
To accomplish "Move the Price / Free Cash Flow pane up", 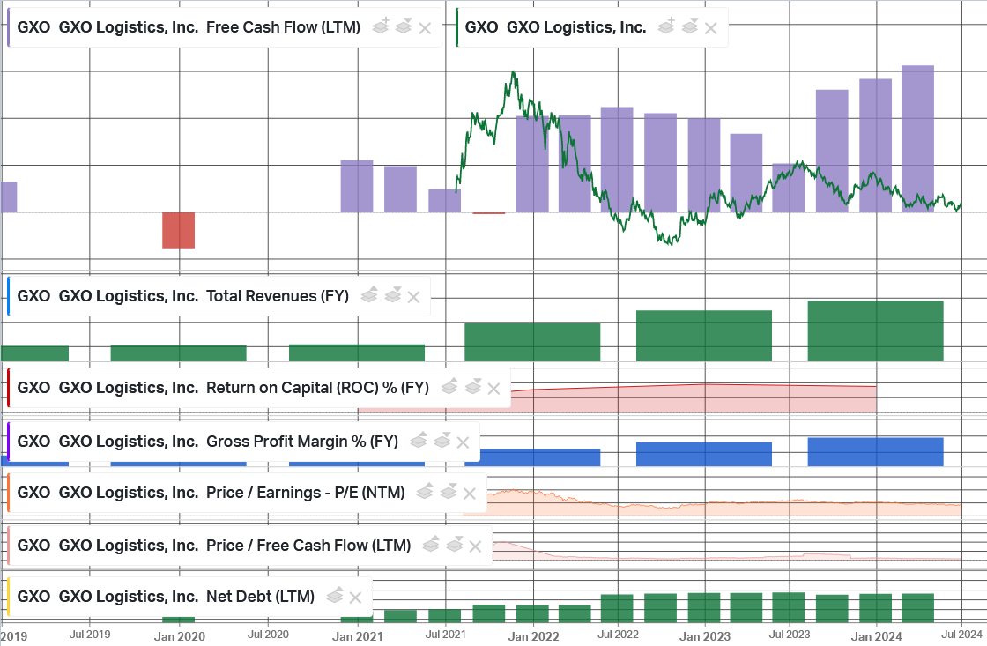I will click(431, 544).
